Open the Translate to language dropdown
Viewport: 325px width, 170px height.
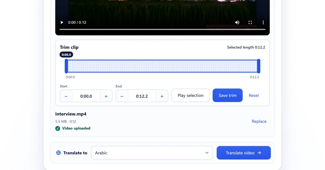[x=152, y=153]
